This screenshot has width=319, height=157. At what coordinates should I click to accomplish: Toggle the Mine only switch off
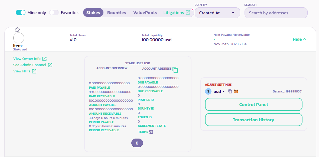pyautogui.click(x=21, y=12)
